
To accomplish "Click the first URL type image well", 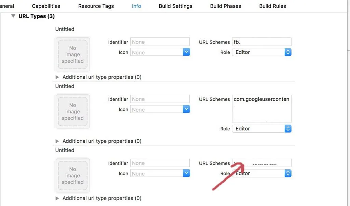I will (72, 54).
